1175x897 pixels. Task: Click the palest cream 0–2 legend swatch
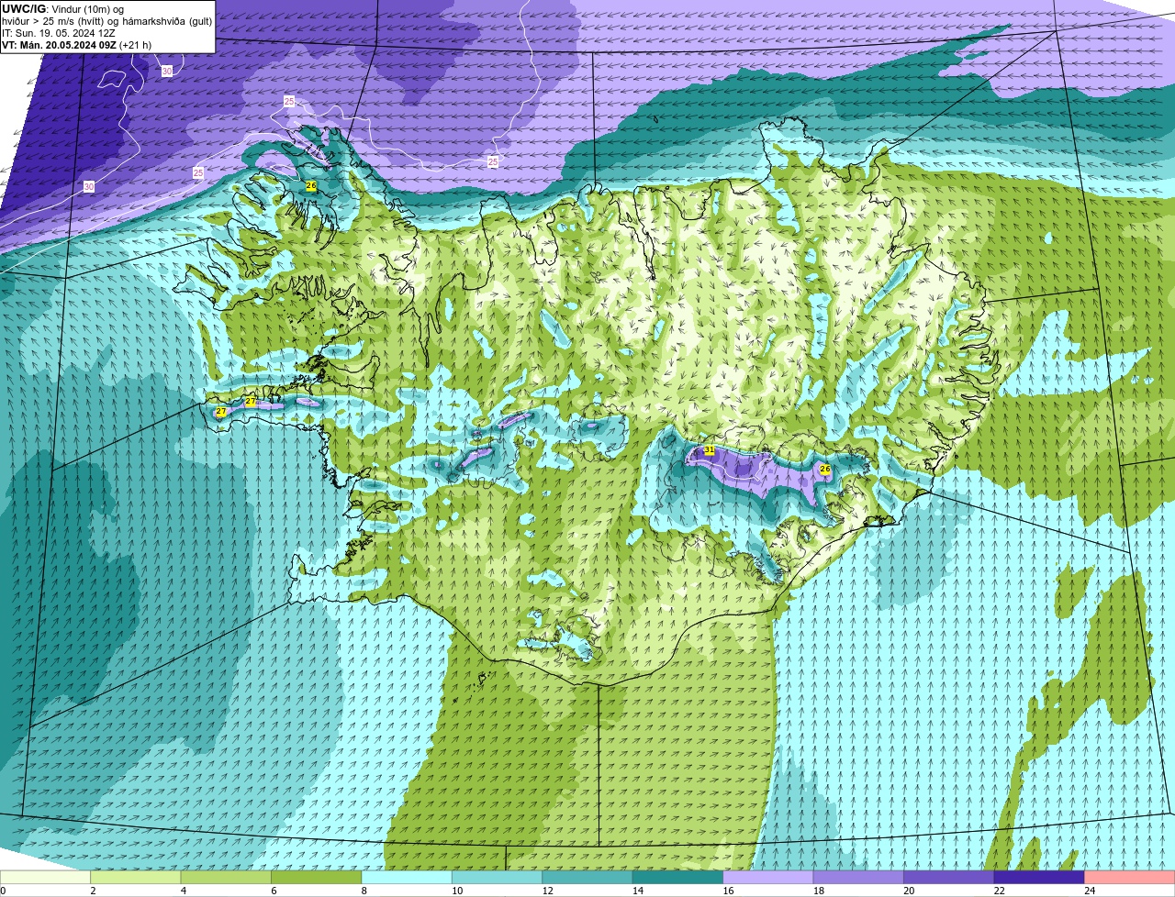46,878
